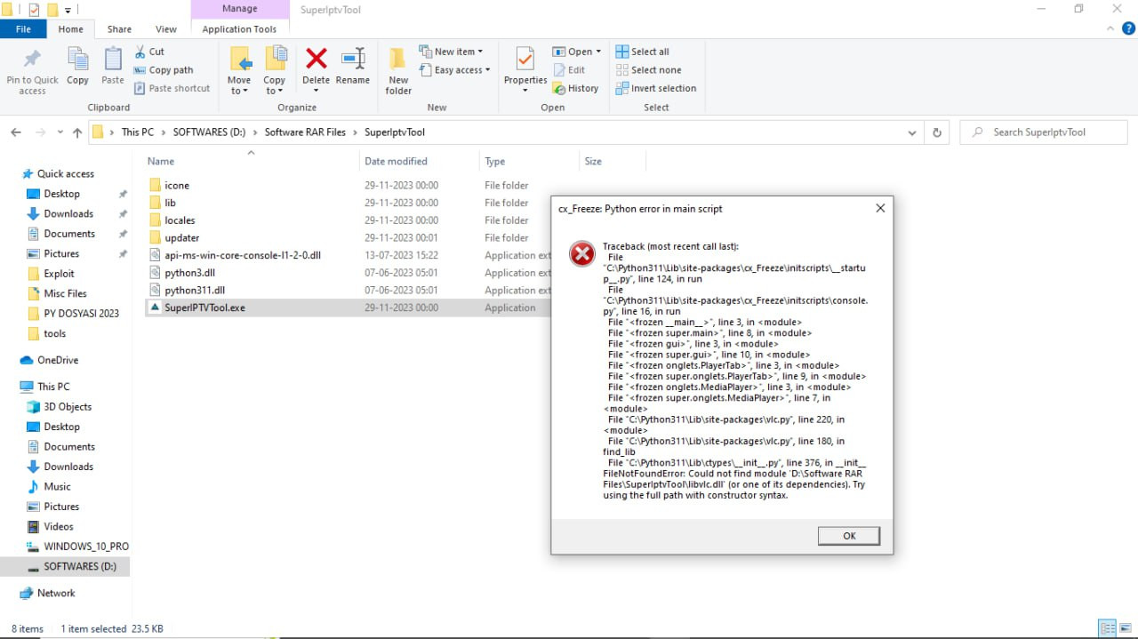Click Pin to Quick access icon
The image size is (1138, 639).
32,60
